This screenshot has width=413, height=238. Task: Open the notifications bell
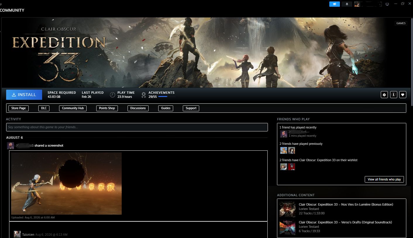click(x=347, y=4)
